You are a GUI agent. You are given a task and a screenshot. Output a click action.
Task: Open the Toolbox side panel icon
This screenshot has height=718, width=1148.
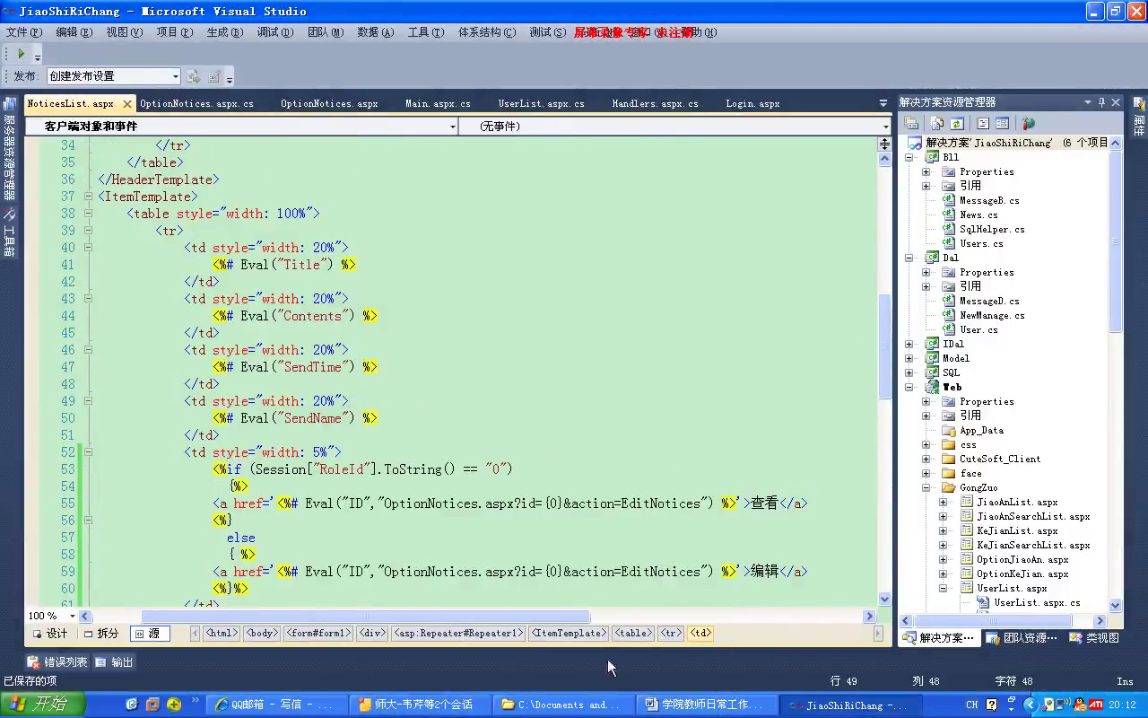pos(9,233)
